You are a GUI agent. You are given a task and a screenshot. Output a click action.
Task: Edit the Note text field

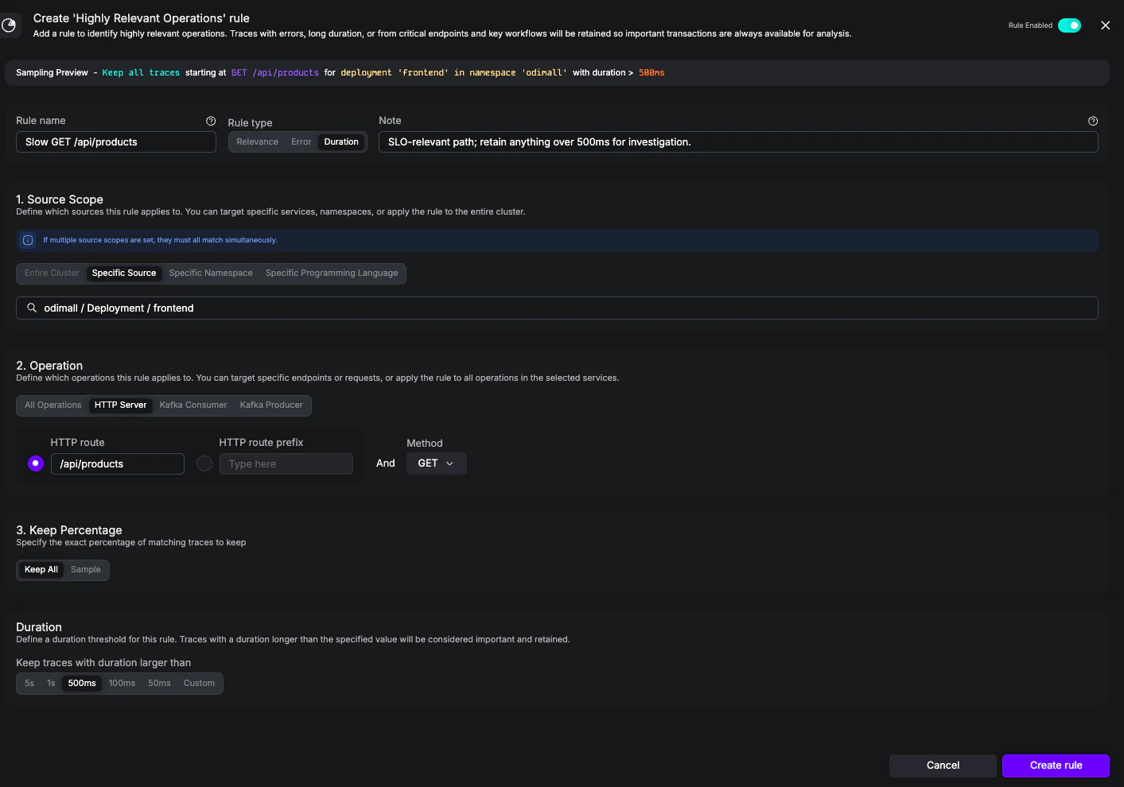click(738, 142)
